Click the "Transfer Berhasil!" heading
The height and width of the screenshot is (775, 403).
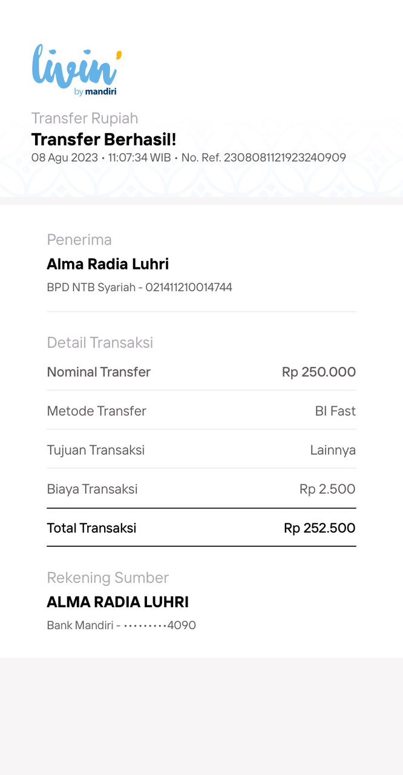(103, 139)
